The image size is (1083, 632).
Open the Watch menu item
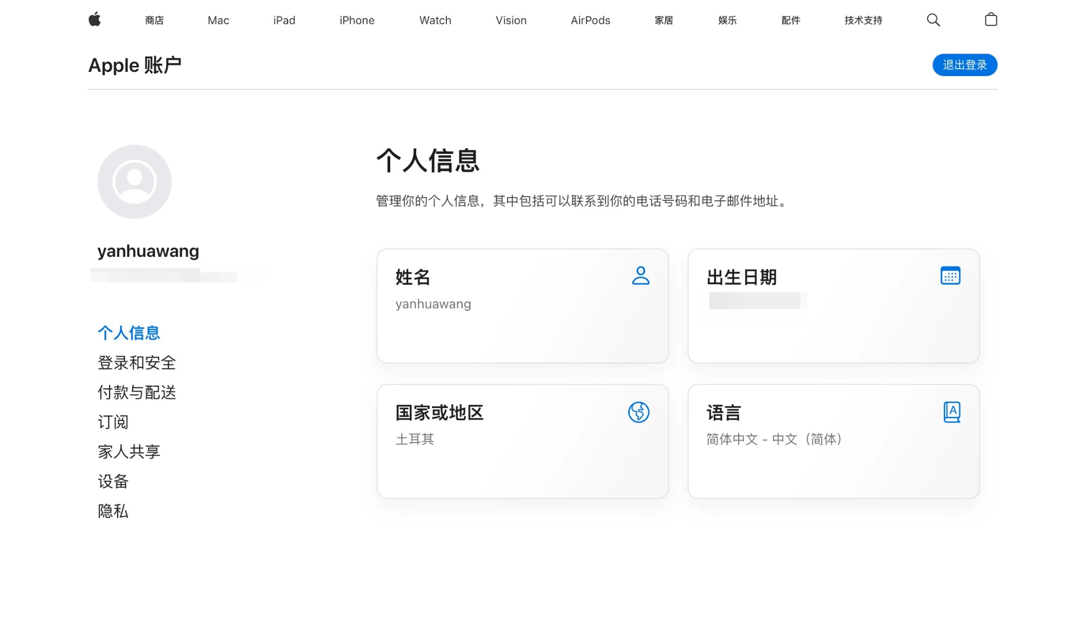click(x=435, y=20)
